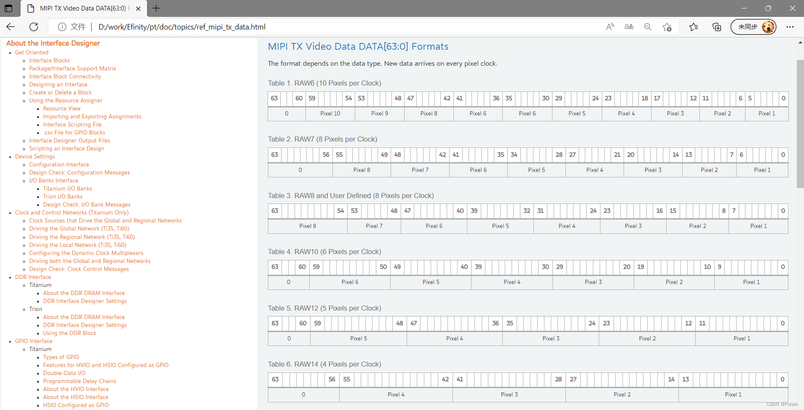The height and width of the screenshot is (410, 804).
Task: Open Designing an Interface link
Action: point(58,84)
